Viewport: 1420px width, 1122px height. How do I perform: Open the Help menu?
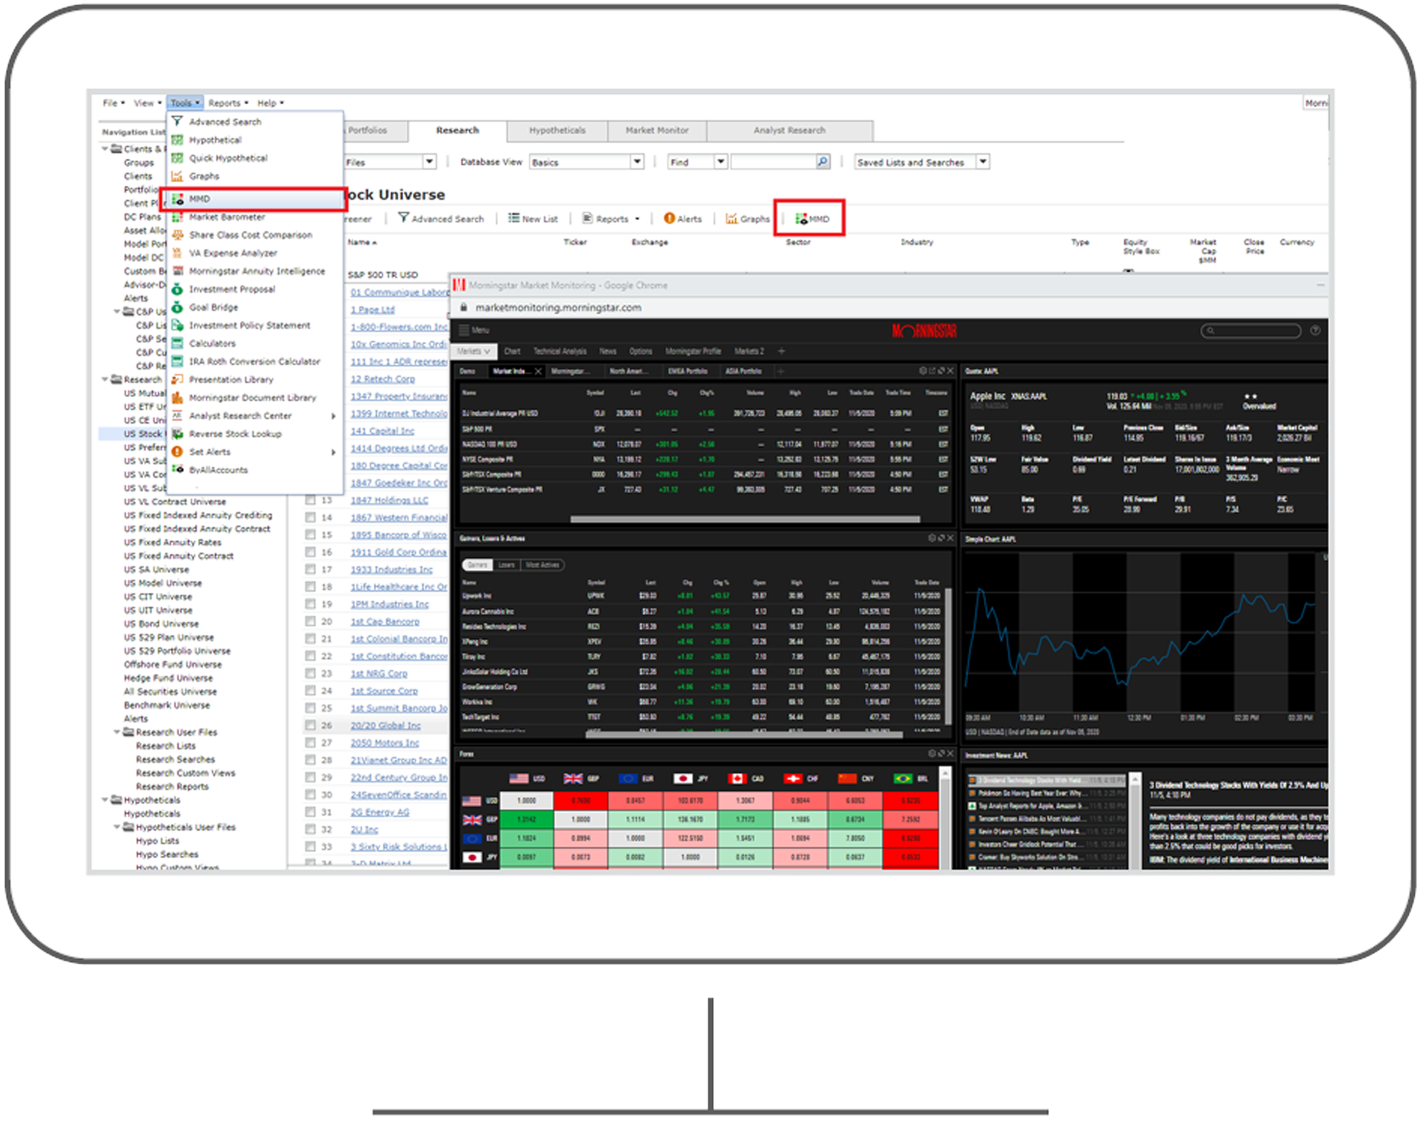270,103
